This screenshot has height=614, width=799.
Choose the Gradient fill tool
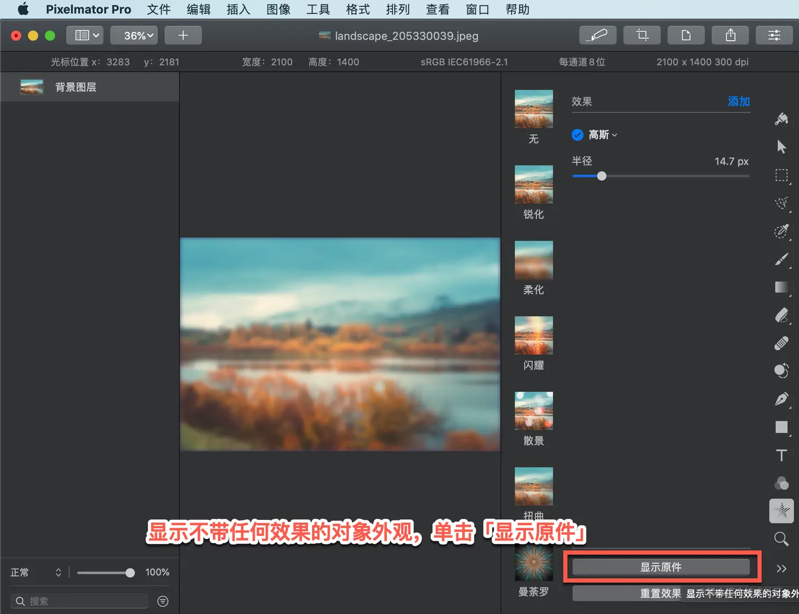(782, 287)
